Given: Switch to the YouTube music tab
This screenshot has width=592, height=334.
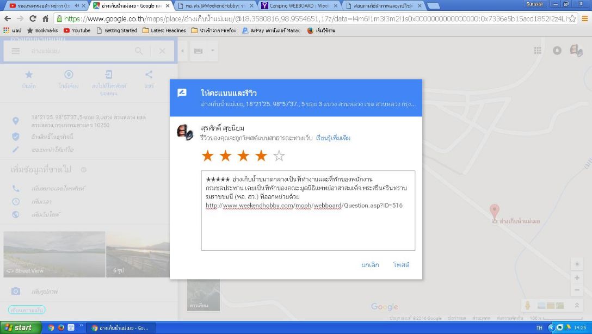Looking at the screenshot, I should [x=44, y=5].
